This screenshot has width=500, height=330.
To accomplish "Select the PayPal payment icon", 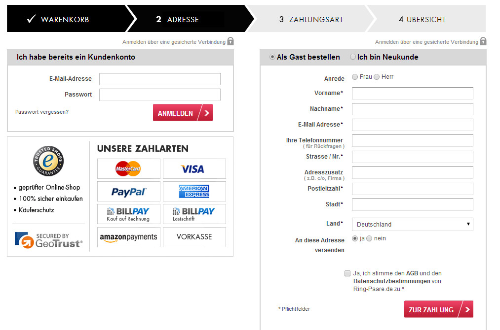I will [128, 192].
